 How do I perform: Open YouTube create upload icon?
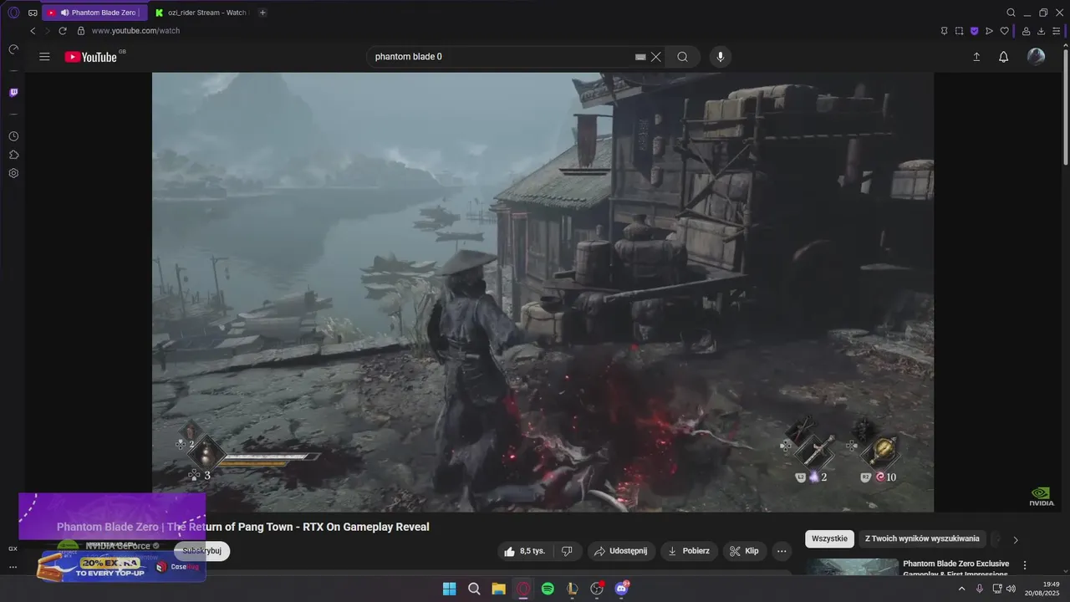point(976,57)
